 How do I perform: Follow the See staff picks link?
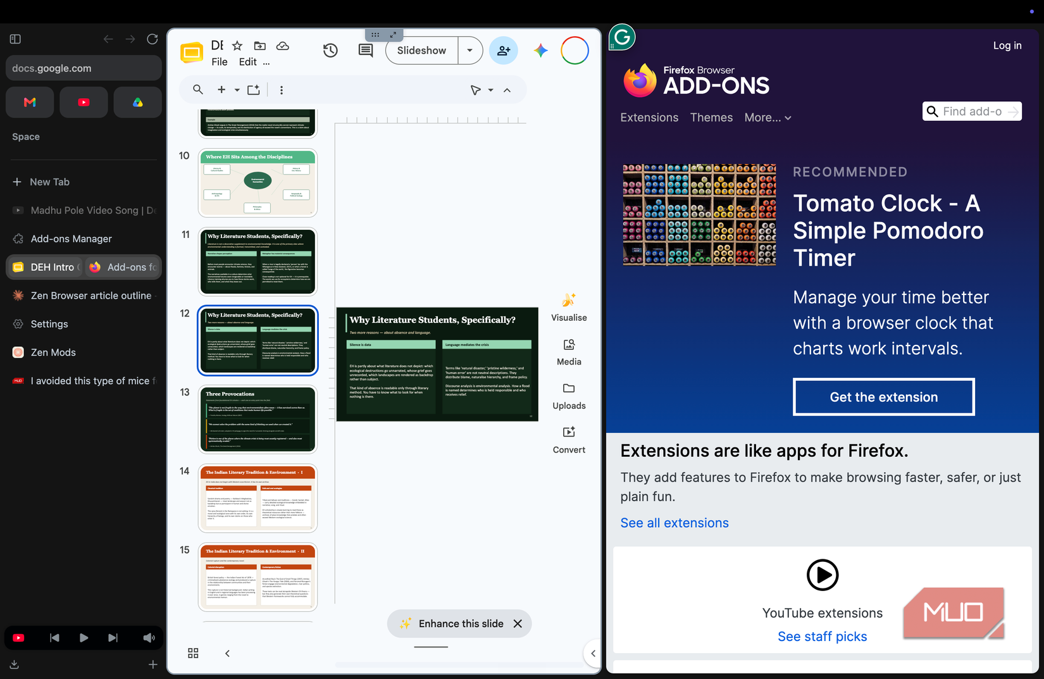point(822,637)
